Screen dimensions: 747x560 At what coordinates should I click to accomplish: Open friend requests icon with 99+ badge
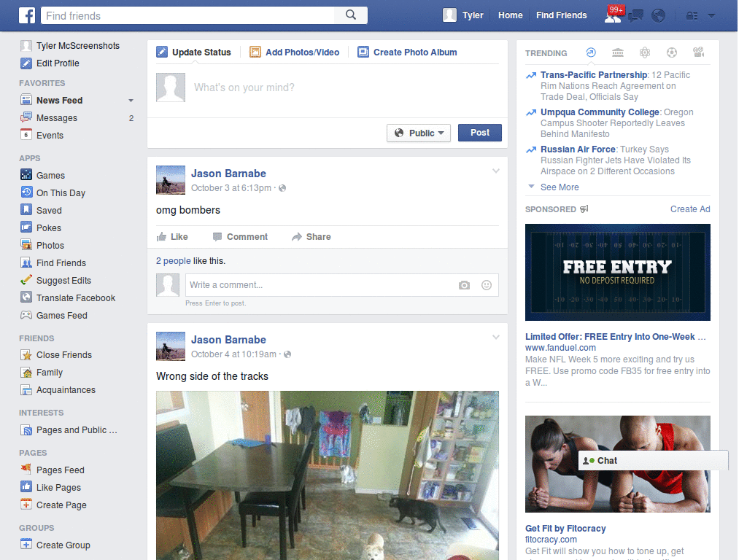(613, 15)
